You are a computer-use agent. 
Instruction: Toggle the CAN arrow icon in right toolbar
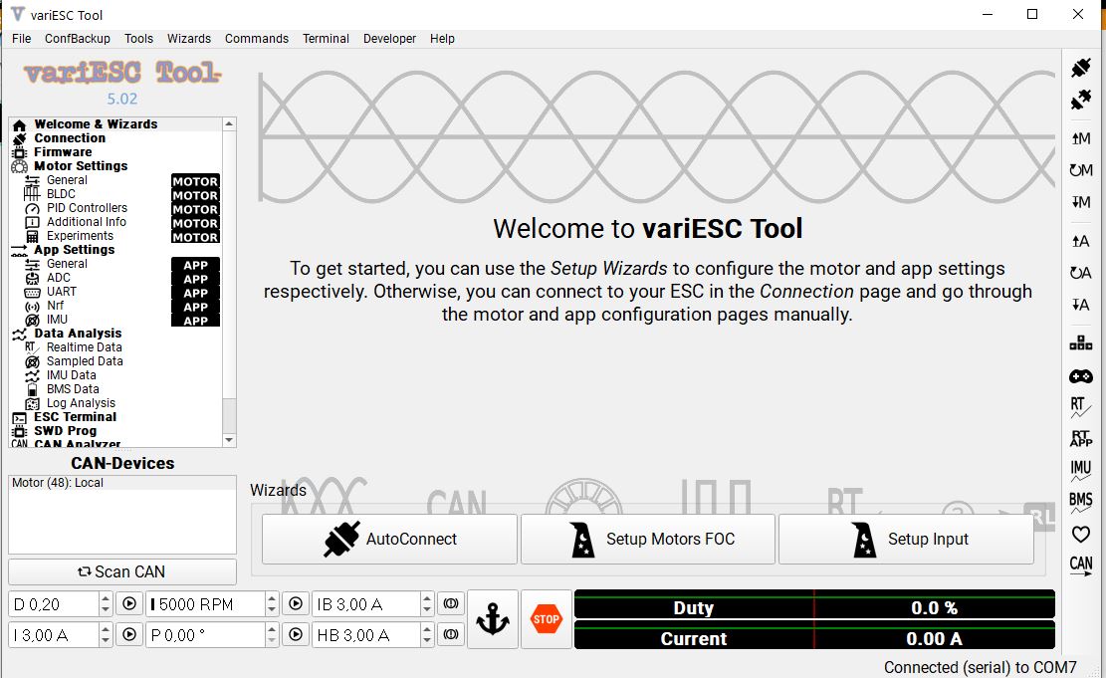click(x=1080, y=565)
